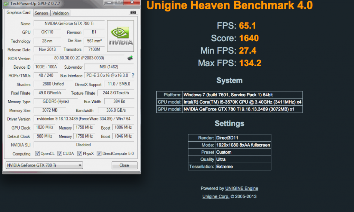Switch to the Validation tab
The image size is (354, 212).
coord(60,13)
